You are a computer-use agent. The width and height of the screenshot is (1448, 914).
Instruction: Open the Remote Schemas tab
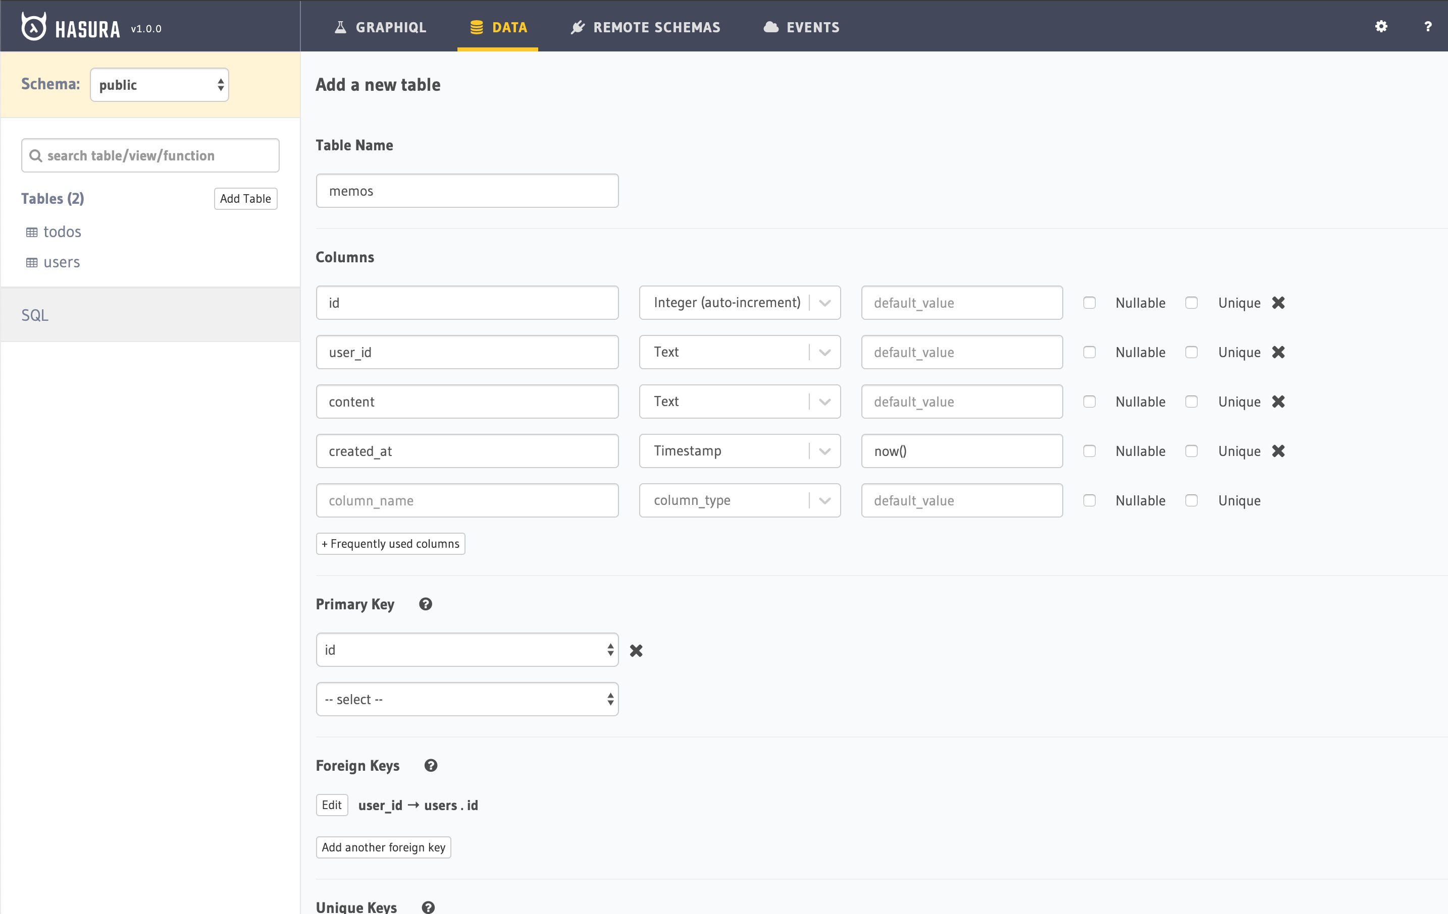[x=645, y=27]
